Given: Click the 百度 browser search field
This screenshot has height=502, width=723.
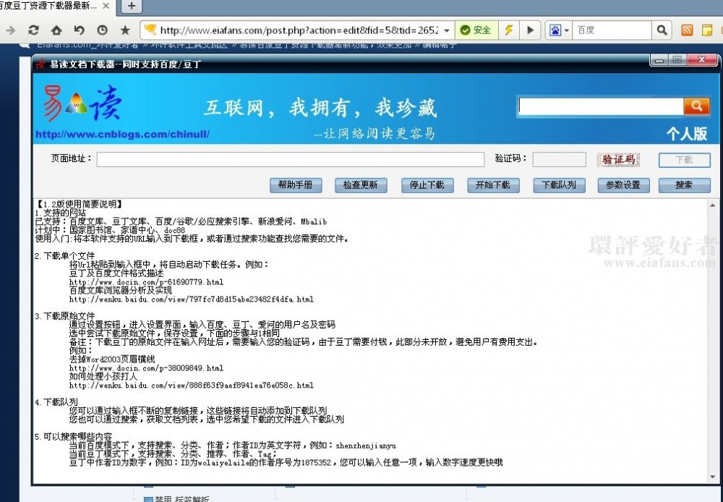Looking at the screenshot, I should pyautogui.click(x=613, y=30).
